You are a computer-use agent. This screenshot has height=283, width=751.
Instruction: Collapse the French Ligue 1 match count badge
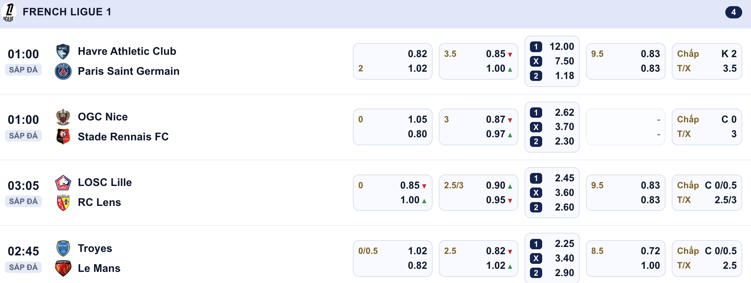733,12
